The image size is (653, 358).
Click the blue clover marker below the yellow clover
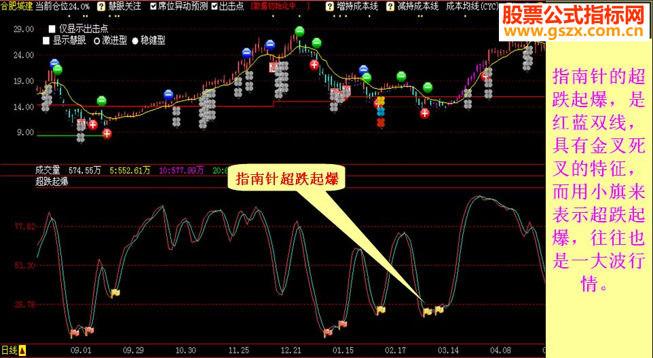click(x=381, y=111)
